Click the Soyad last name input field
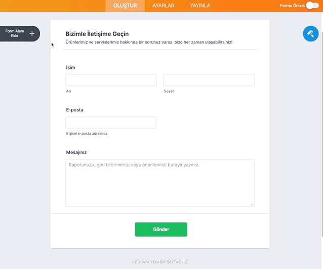Screen dimensions: 323x269 209,80
